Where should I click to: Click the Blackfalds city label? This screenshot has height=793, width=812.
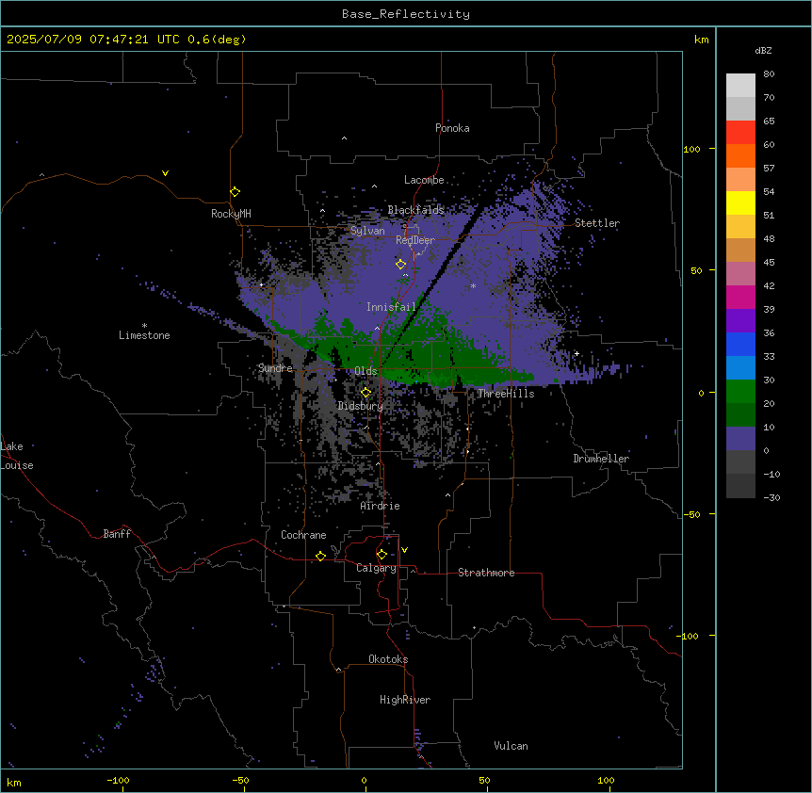click(x=415, y=210)
